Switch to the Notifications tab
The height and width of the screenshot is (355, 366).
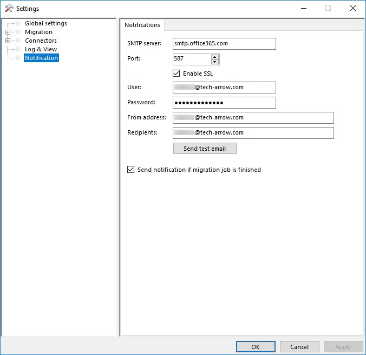point(142,25)
